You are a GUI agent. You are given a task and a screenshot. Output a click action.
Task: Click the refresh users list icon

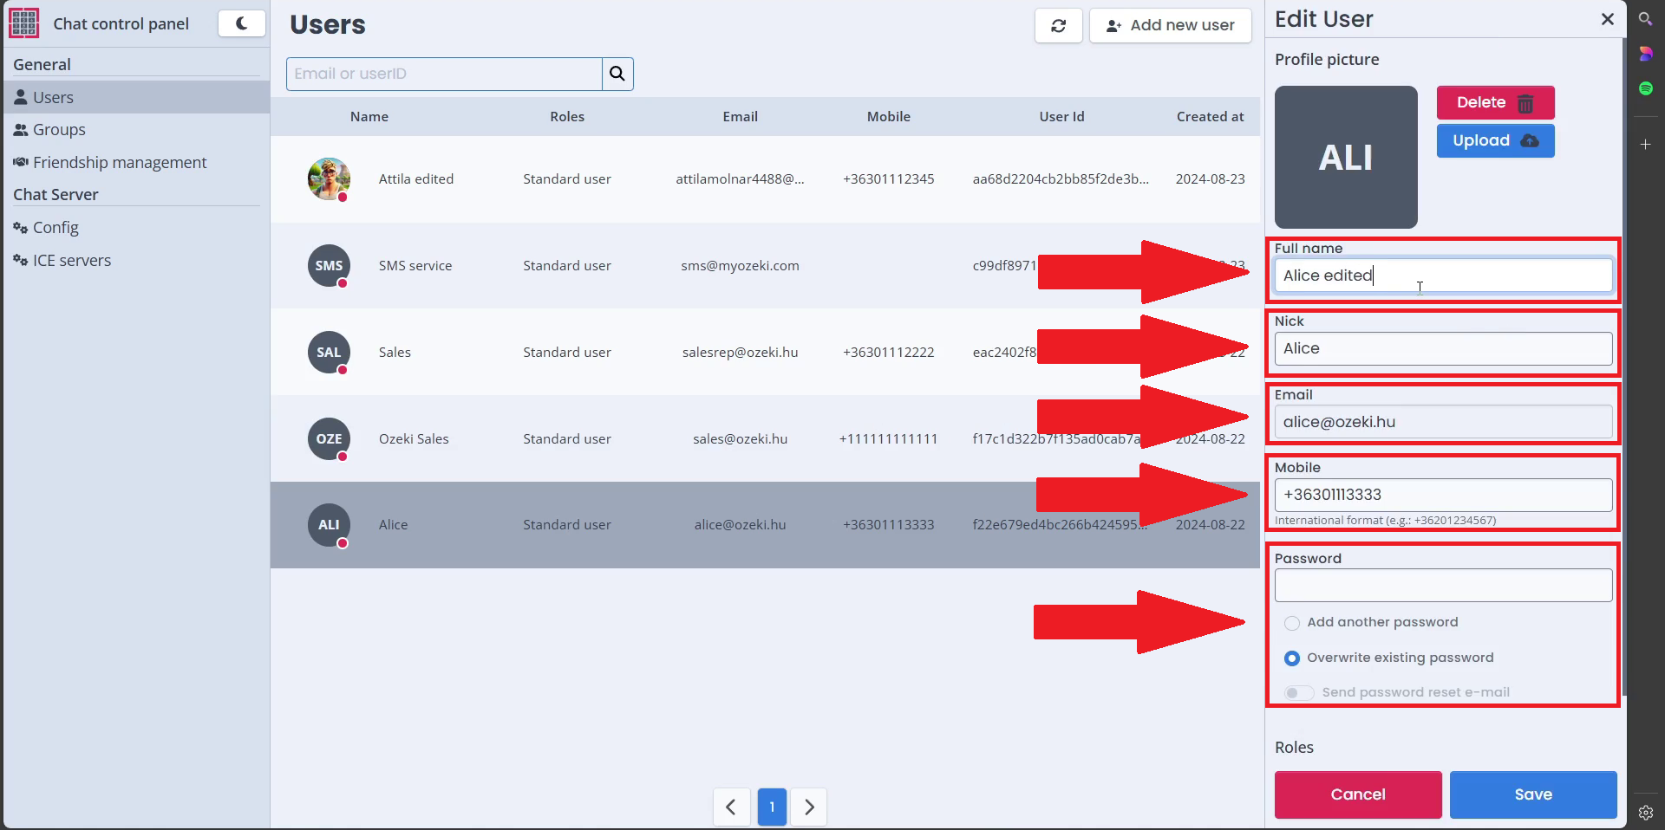click(x=1058, y=26)
